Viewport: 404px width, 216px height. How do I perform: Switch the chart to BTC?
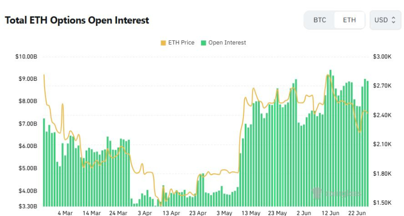[x=319, y=20]
